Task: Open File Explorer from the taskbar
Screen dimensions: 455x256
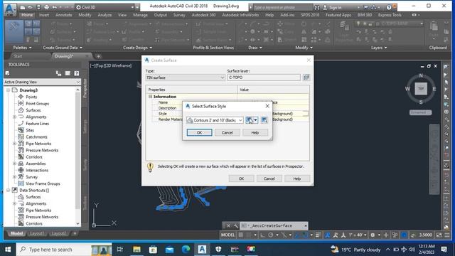Action: click(x=136, y=250)
